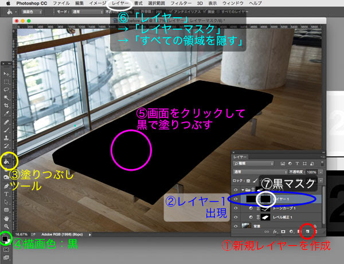This screenshot has width=344, height=264.
Task: Open the ファイル menu
Action: [61, 3]
